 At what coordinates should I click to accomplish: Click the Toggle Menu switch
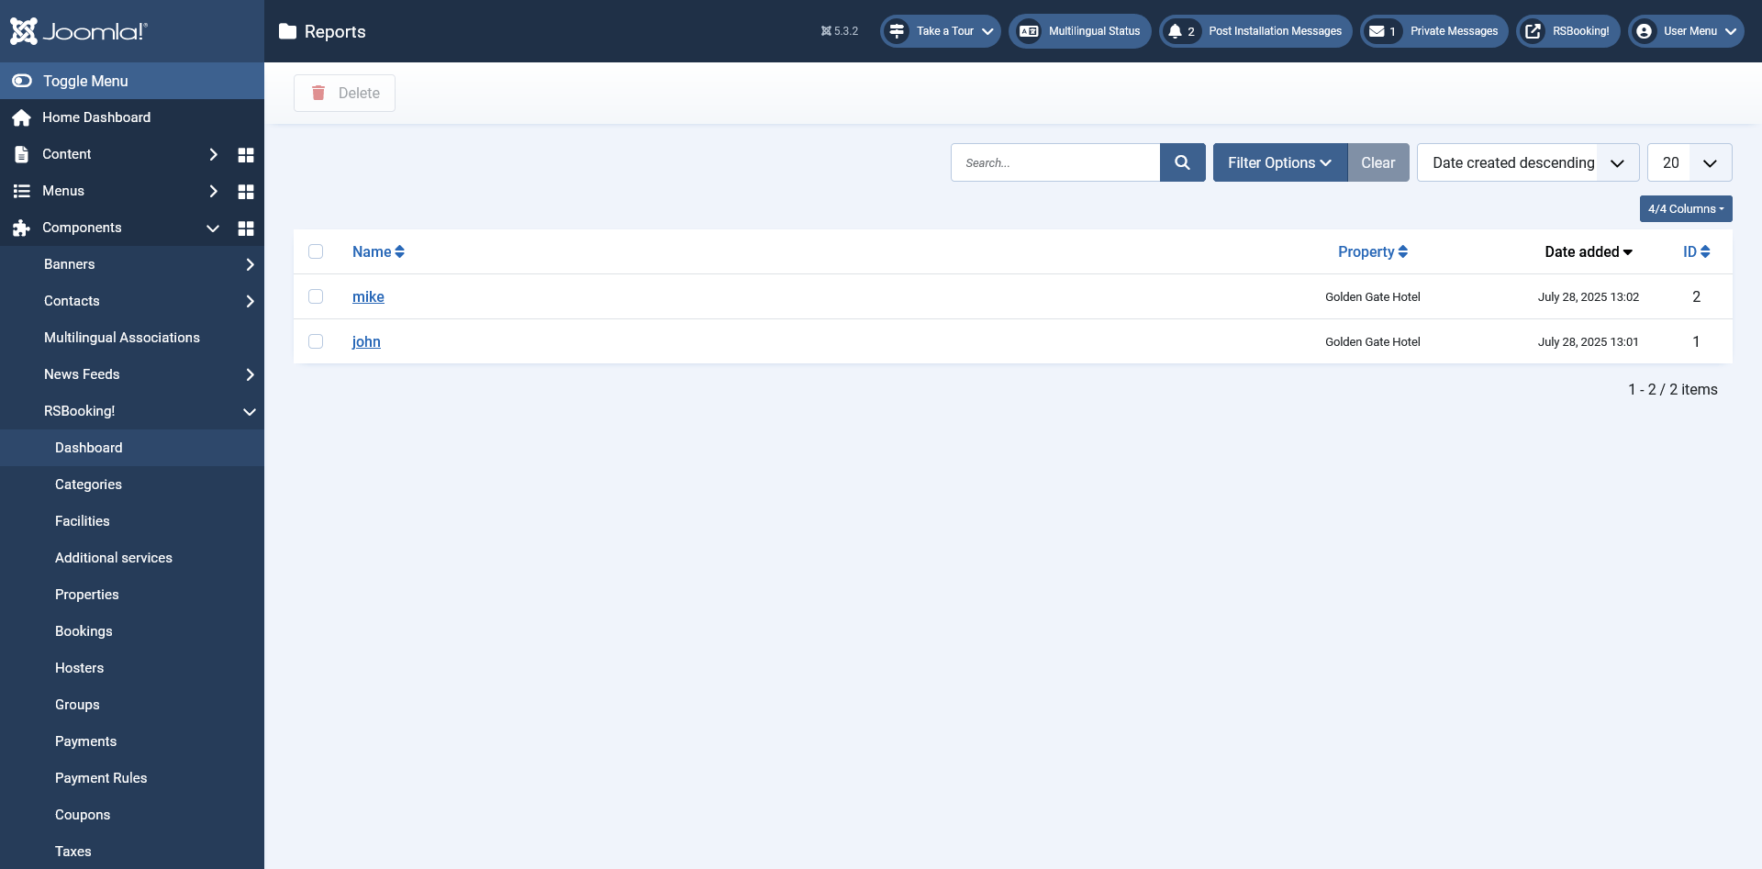click(x=22, y=81)
